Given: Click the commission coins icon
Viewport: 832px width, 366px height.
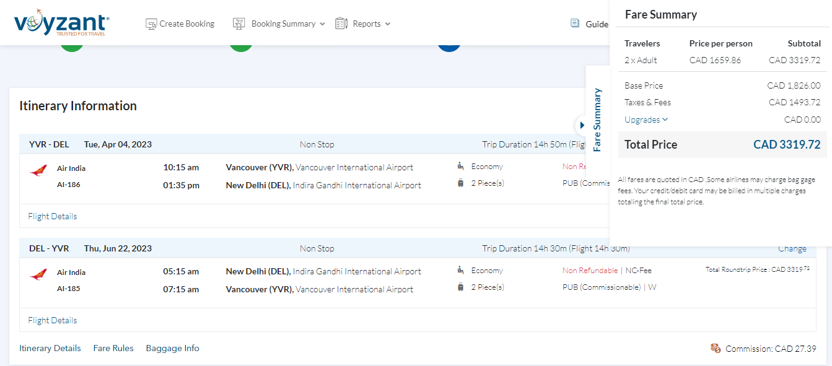Looking at the screenshot, I should point(716,349).
